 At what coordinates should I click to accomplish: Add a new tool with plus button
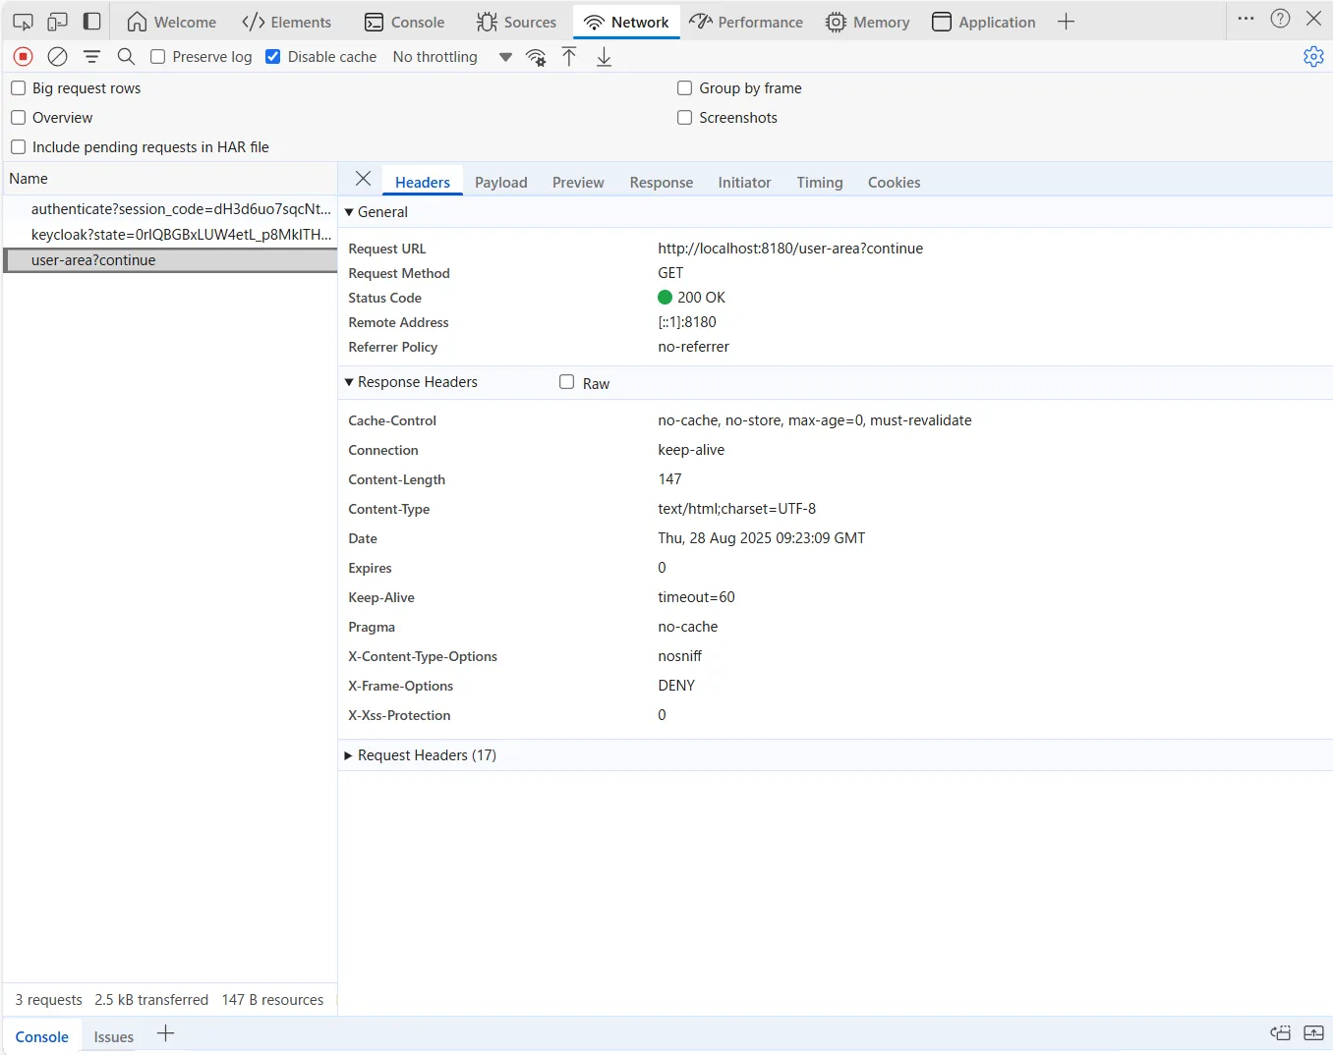pos(1066,22)
